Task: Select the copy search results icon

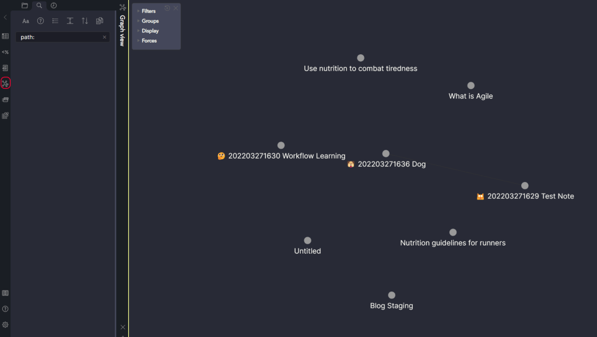Action: click(x=99, y=20)
